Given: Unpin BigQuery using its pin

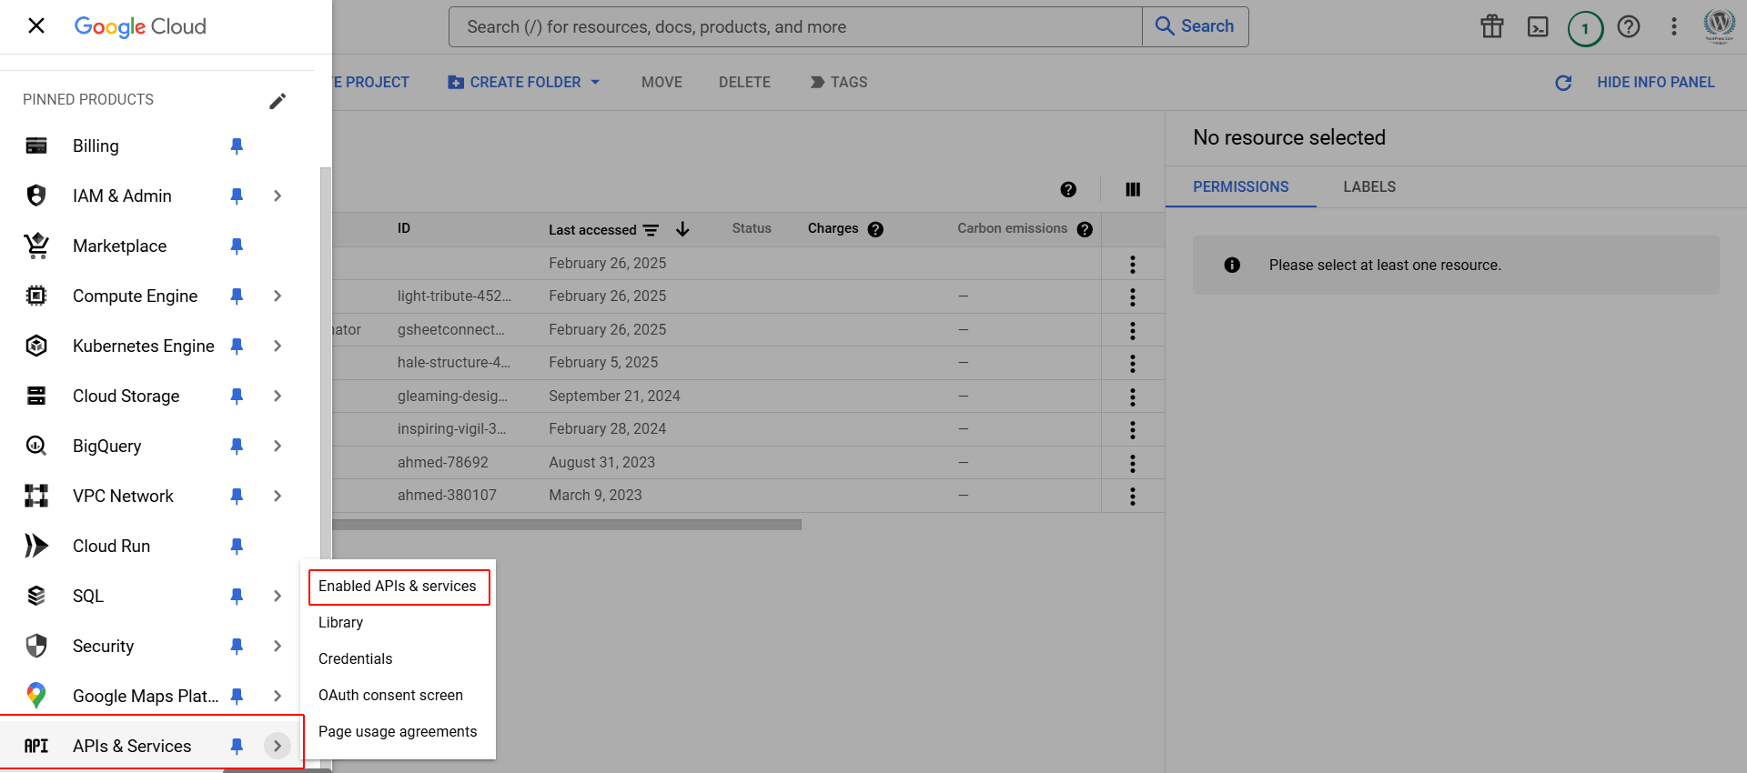Looking at the screenshot, I should (x=237, y=446).
